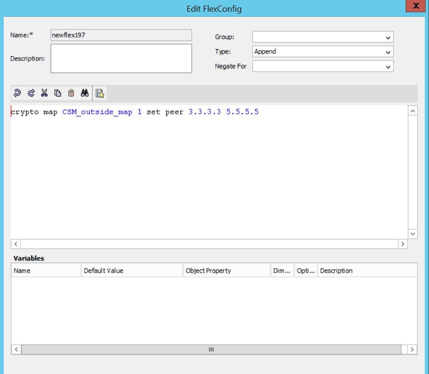Click Variables table scrollbar left arrow
Viewport: 429px width, 374px height.
16,349
